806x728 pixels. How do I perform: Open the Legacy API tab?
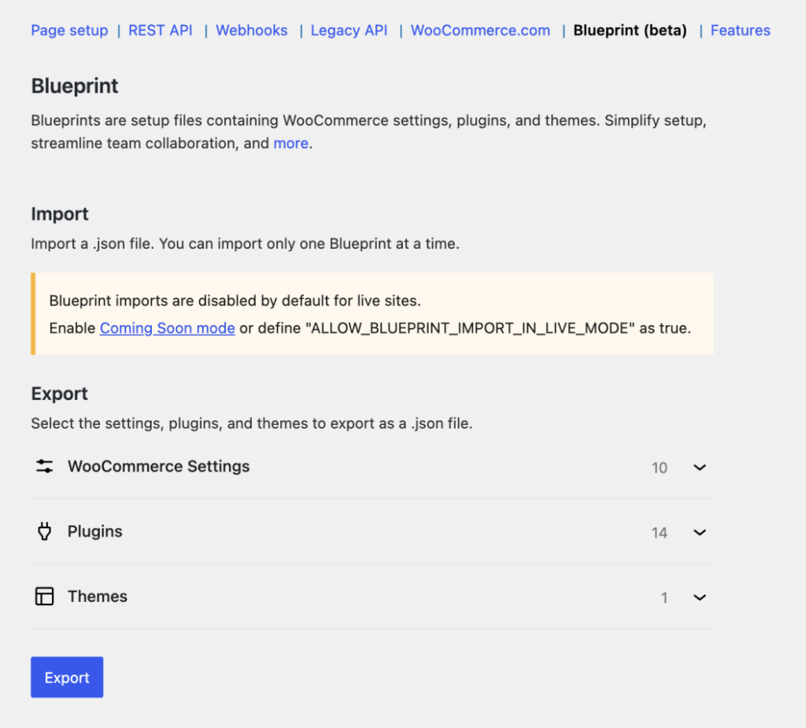click(x=349, y=31)
